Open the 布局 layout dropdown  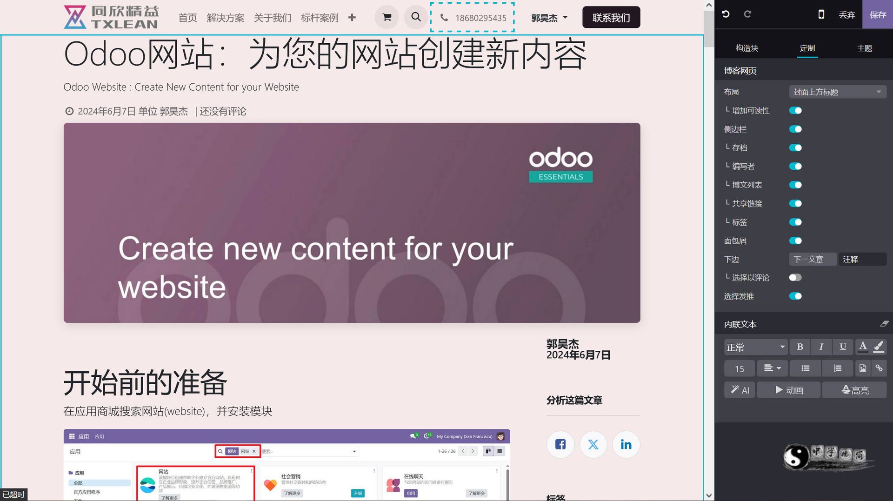[x=838, y=92]
